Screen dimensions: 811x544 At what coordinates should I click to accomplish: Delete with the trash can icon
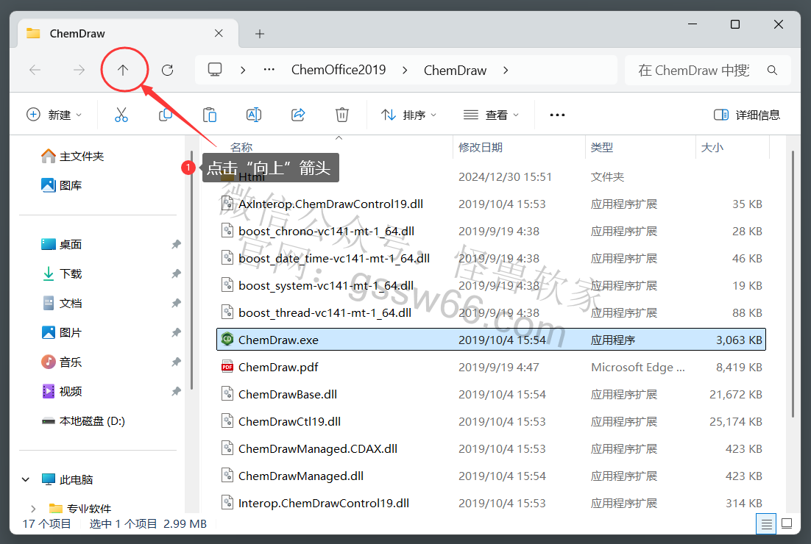coord(342,115)
